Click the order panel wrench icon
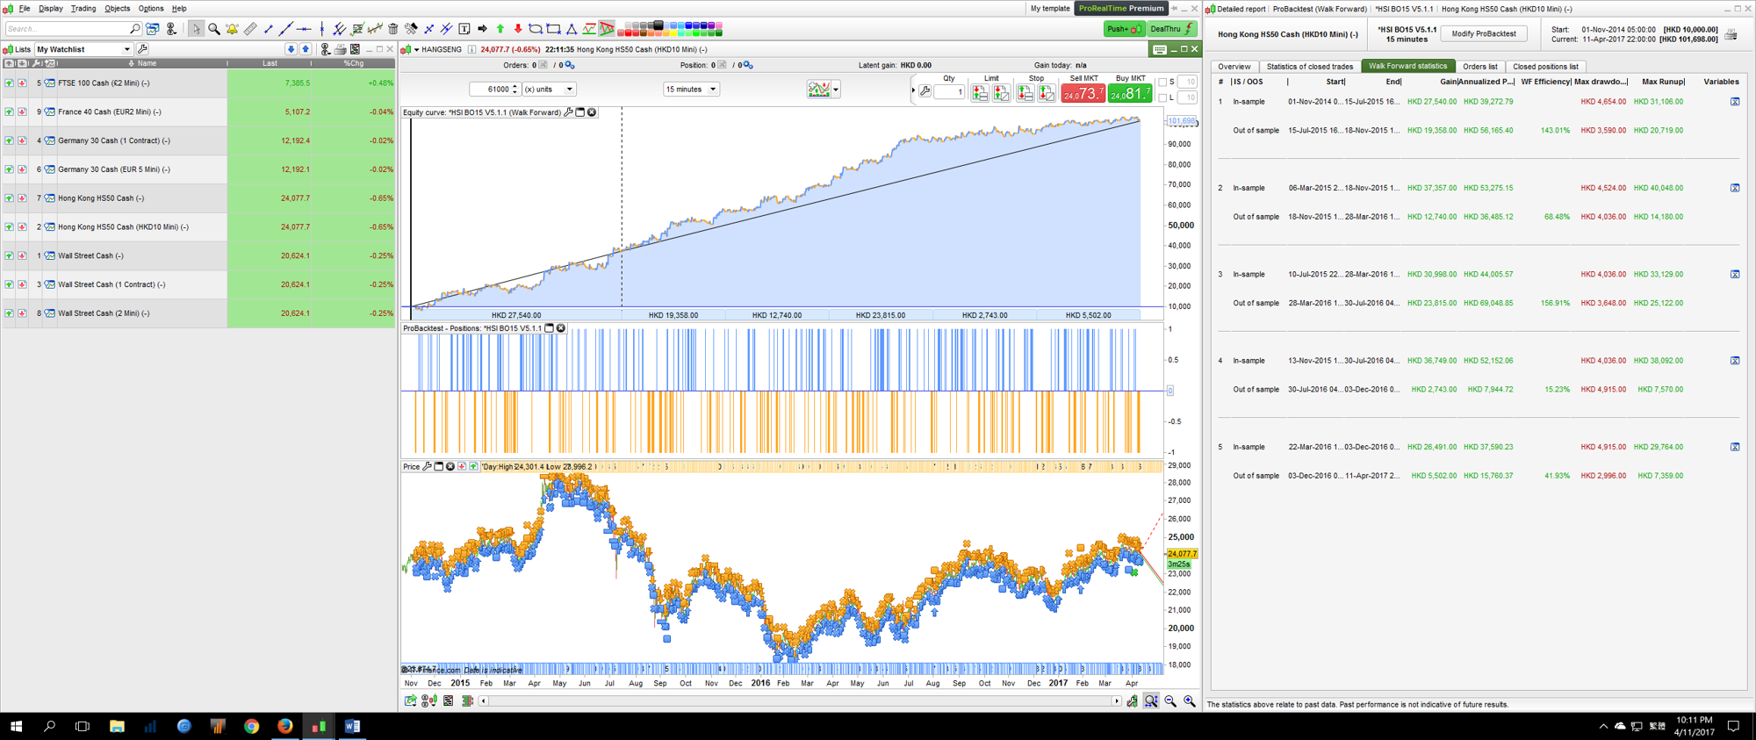This screenshot has height=740, width=1756. (x=925, y=91)
